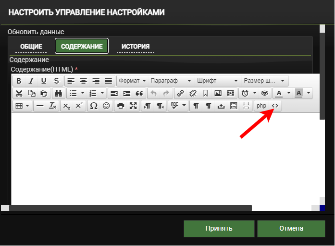
Task: Click the source code (<>) icon
Action: [275, 106]
